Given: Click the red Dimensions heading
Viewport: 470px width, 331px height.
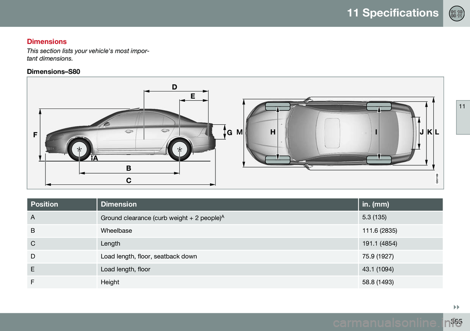Looking at the screenshot, I should (47, 41).
